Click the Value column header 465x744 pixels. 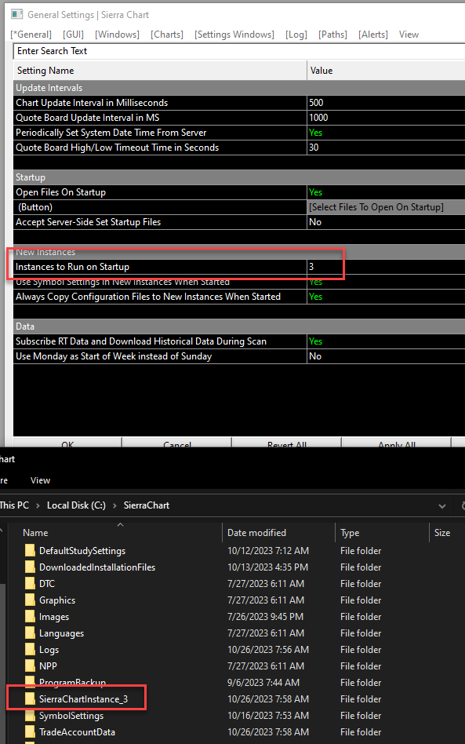tap(387, 71)
